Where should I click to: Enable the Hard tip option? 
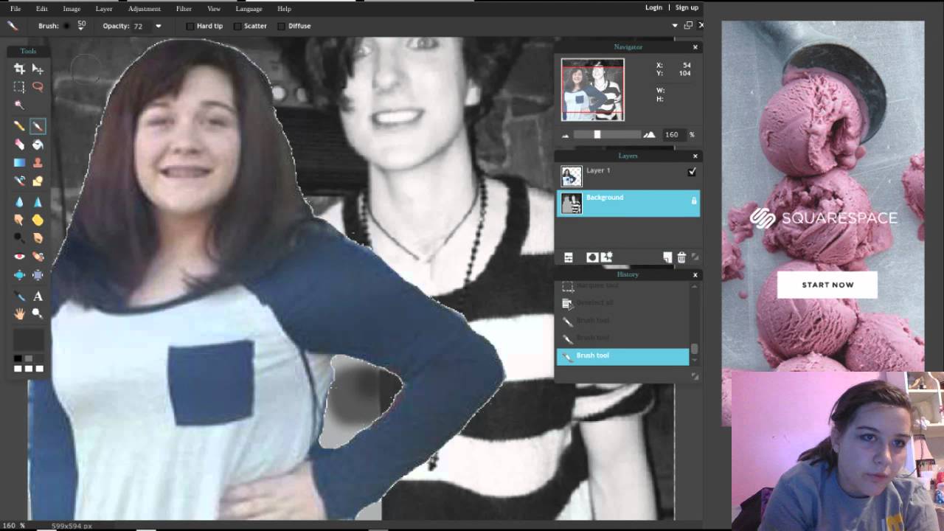[190, 26]
